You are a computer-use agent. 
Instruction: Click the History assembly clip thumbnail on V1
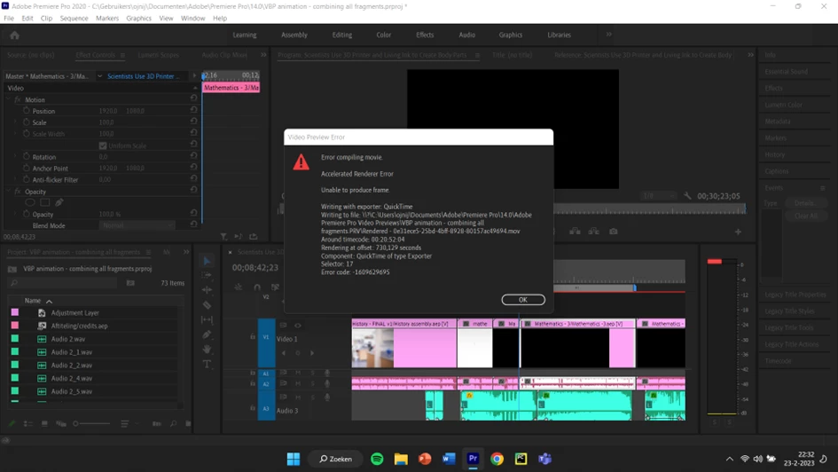372,348
